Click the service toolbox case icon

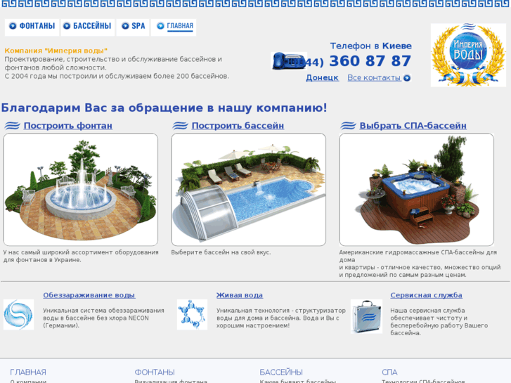pyautogui.click(x=366, y=316)
